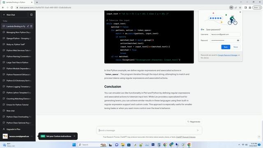Click the Regenerate button
Screen dimensions: 263x148
coord(194,122)
